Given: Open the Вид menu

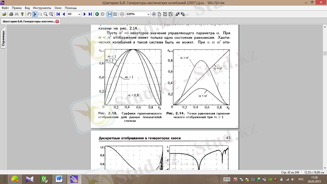Looking at the screenshot, I should pyautogui.click(x=27, y=8).
